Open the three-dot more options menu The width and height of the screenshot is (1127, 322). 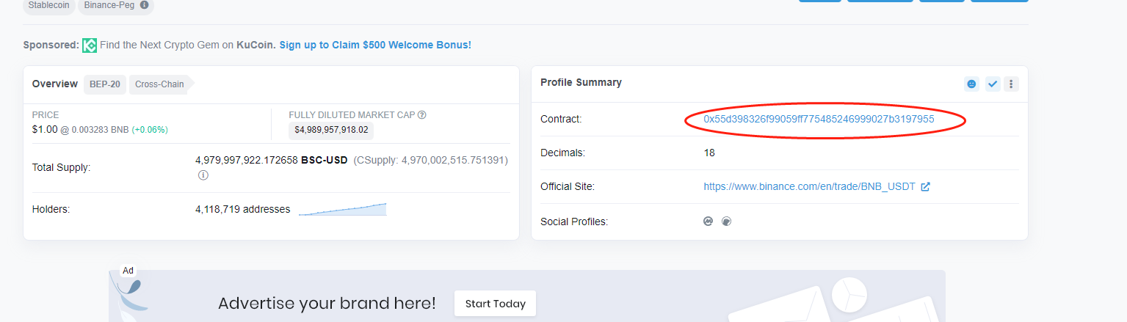[x=1012, y=84]
